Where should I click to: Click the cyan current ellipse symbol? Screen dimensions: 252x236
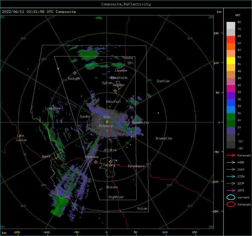(x=231, y=197)
